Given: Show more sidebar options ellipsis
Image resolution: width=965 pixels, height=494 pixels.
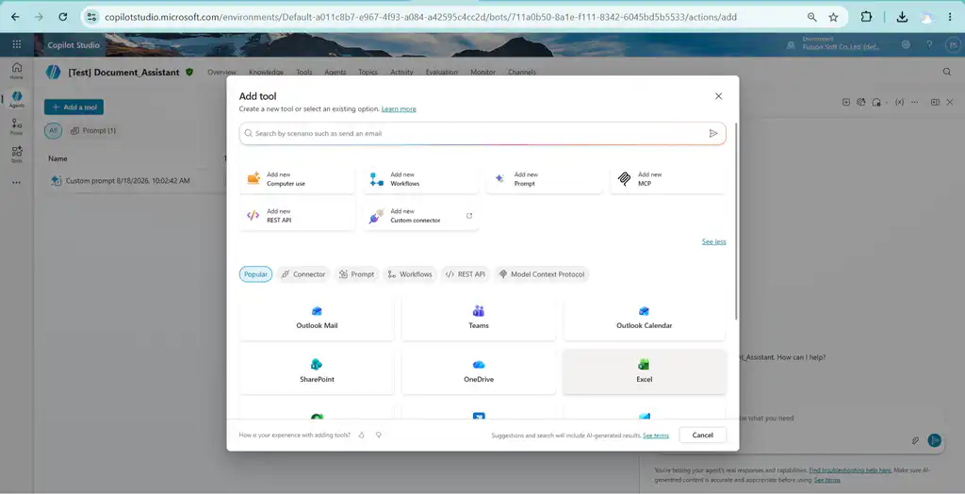Looking at the screenshot, I should pos(17,182).
